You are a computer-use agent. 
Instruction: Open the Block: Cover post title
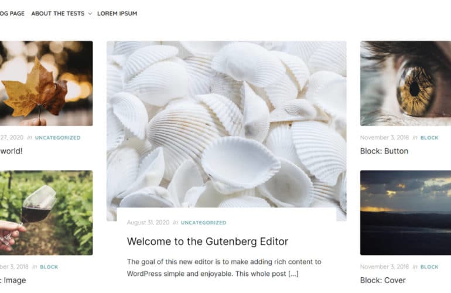click(383, 280)
